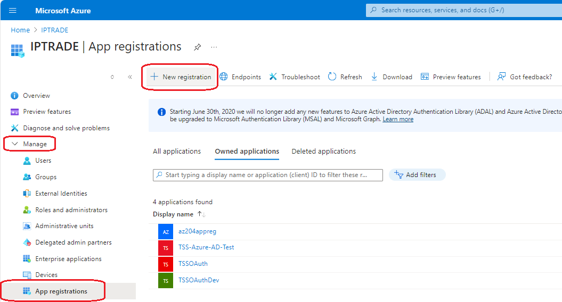The width and height of the screenshot is (562, 302).
Task: Open the TSS-Azure-AD-Test application
Action: click(x=206, y=247)
